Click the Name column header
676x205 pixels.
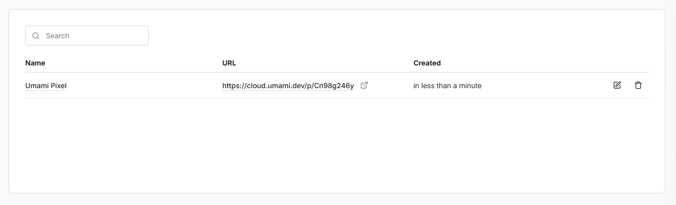click(35, 63)
